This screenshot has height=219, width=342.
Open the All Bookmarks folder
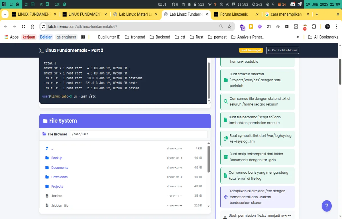pos(323,37)
